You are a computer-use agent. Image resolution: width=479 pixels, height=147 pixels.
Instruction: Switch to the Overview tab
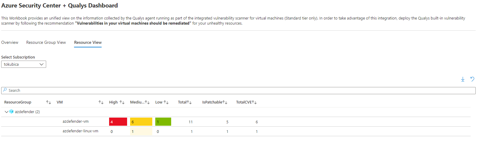pyautogui.click(x=10, y=42)
